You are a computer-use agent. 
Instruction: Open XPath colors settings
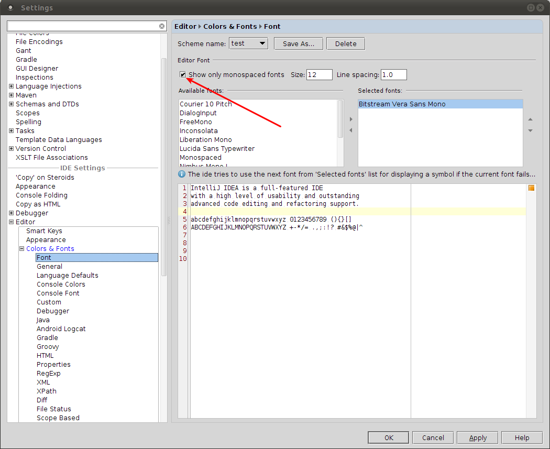46,391
